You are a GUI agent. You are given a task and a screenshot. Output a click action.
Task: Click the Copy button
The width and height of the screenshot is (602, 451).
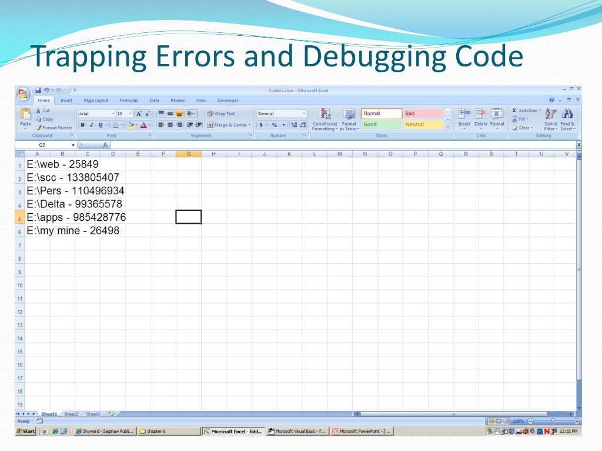[x=45, y=119]
